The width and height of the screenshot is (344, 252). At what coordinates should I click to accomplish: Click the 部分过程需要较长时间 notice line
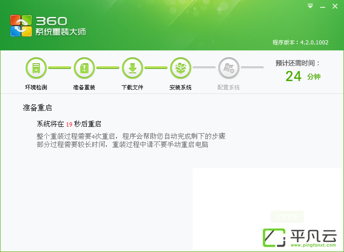tap(122, 144)
